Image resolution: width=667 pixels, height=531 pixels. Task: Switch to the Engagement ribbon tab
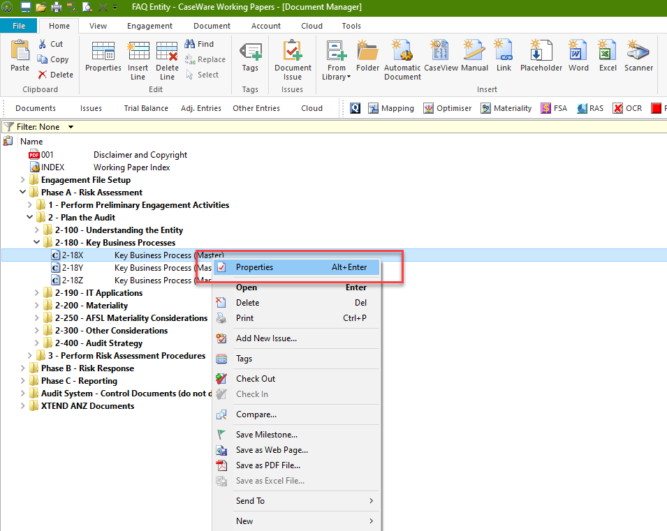(149, 26)
